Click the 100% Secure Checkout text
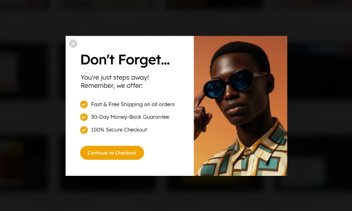The image size is (352, 211). pyautogui.click(x=119, y=130)
